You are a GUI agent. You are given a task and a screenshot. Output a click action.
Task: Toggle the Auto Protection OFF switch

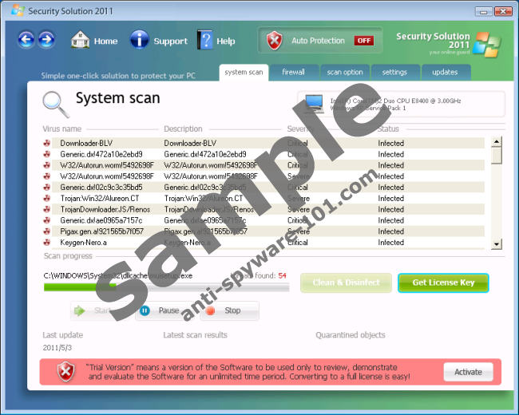[364, 41]
